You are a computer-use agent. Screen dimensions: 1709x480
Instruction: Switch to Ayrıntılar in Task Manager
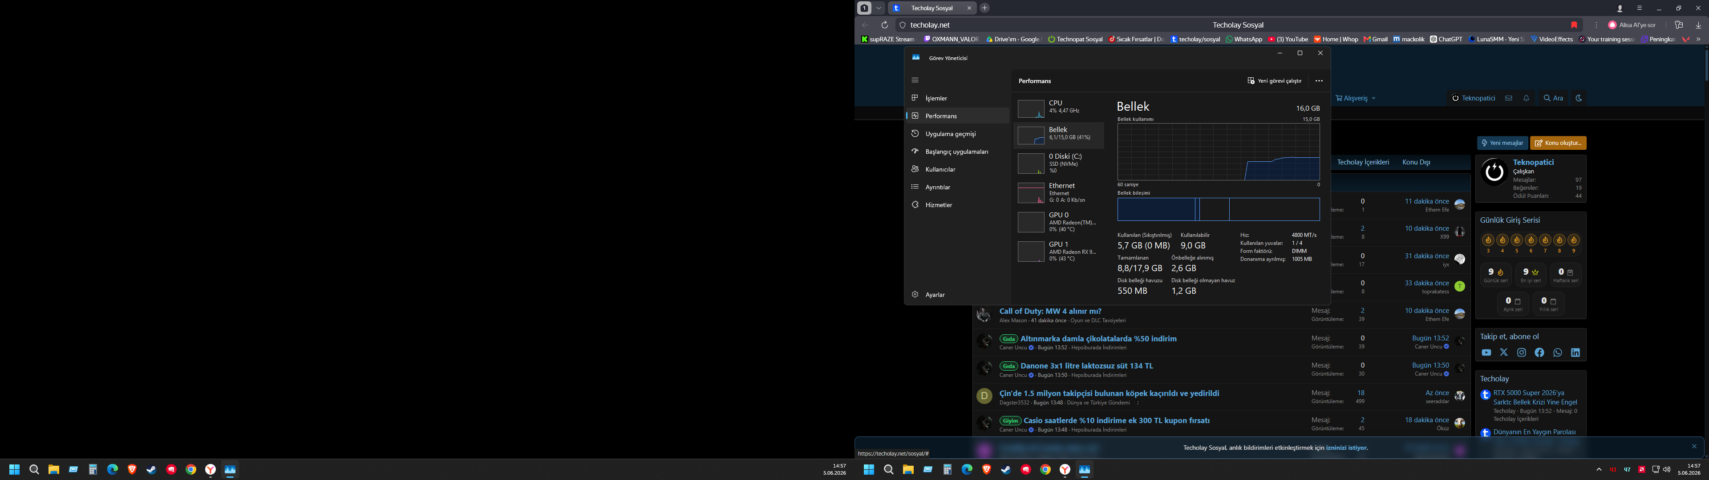click(x=957, y=188)
